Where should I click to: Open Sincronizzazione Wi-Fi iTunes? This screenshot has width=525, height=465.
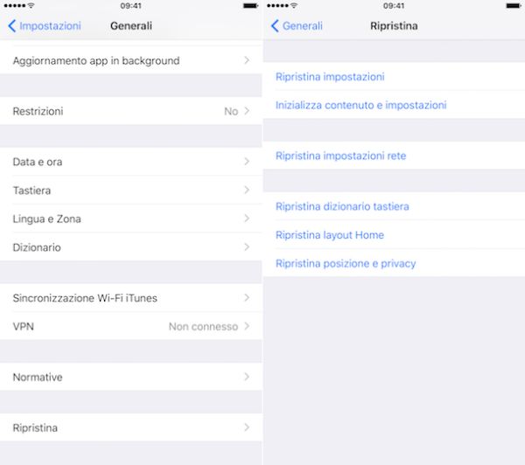tap(131, 298)
